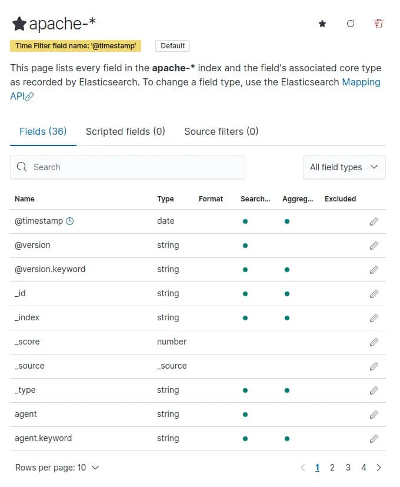Screen dimensions: 400x487
Task: Switch to Scripted fields (0) tab
Action: coord(125,131)
